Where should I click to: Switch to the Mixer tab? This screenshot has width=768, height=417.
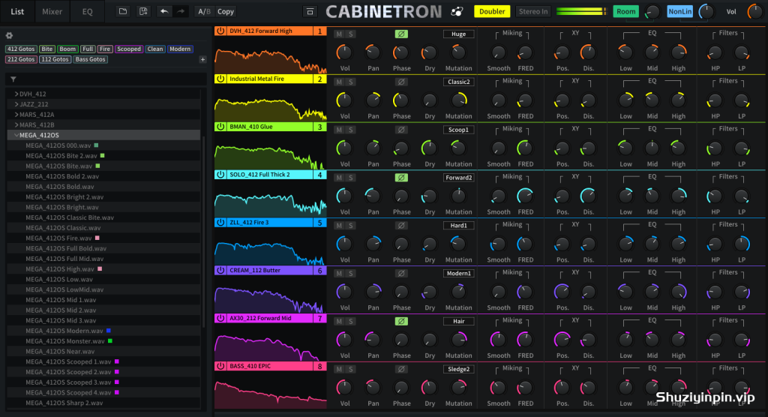tap(52, 11)
